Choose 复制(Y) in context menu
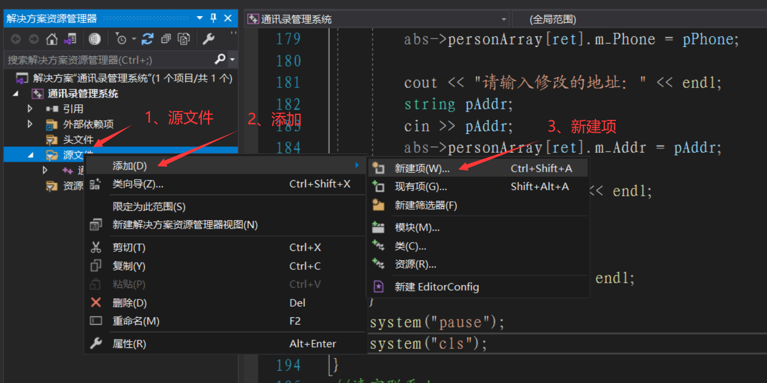 coord(225,266)
